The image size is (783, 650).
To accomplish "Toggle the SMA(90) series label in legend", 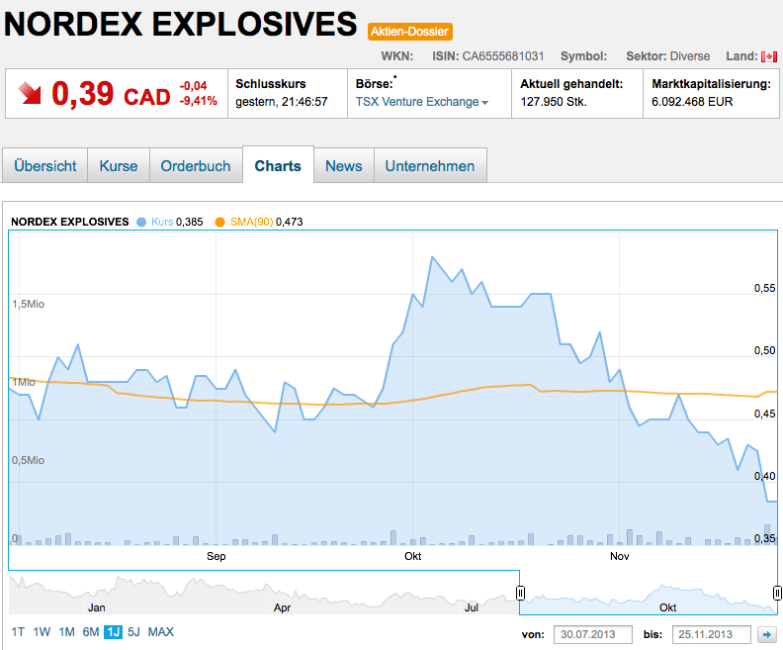I will pos(251,222).
